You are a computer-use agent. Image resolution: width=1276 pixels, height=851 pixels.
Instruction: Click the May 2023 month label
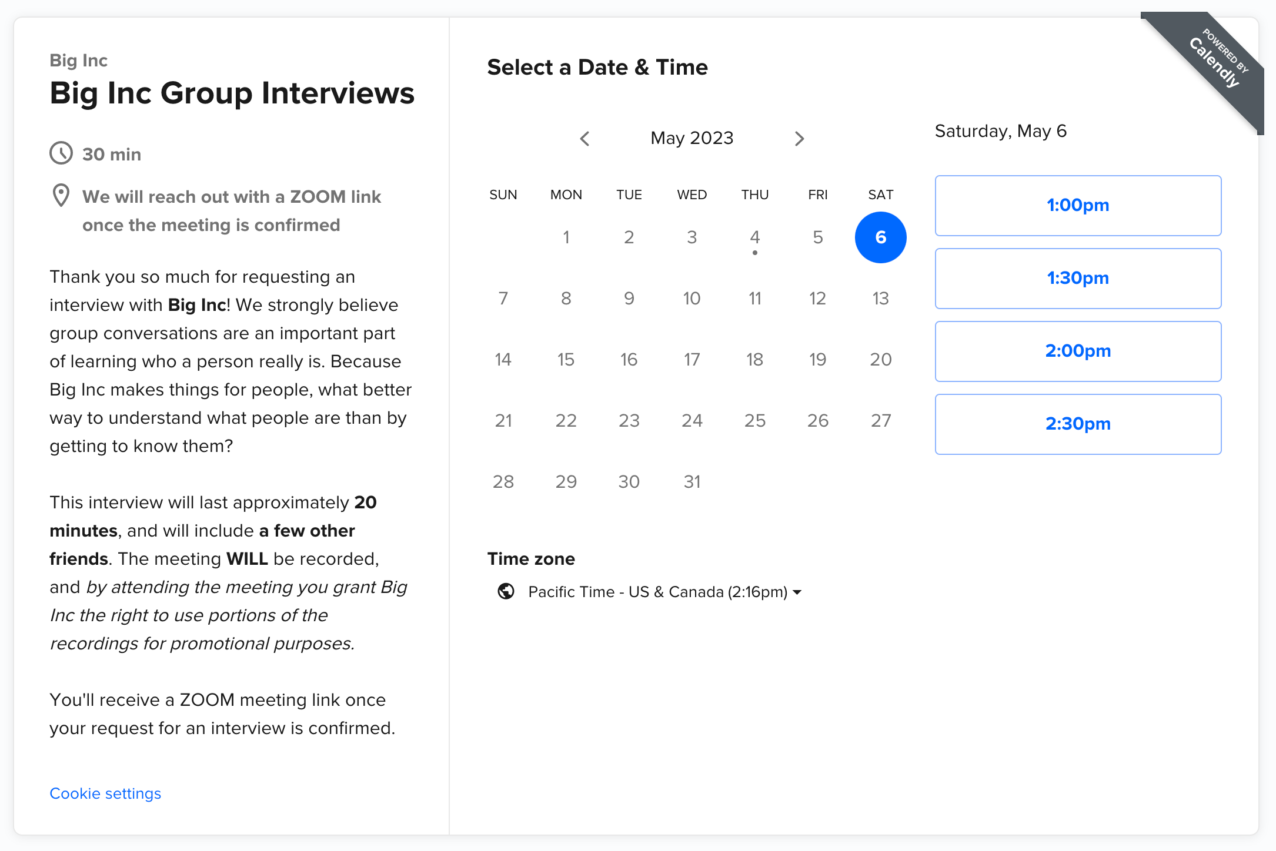click(x=692, y=138)
